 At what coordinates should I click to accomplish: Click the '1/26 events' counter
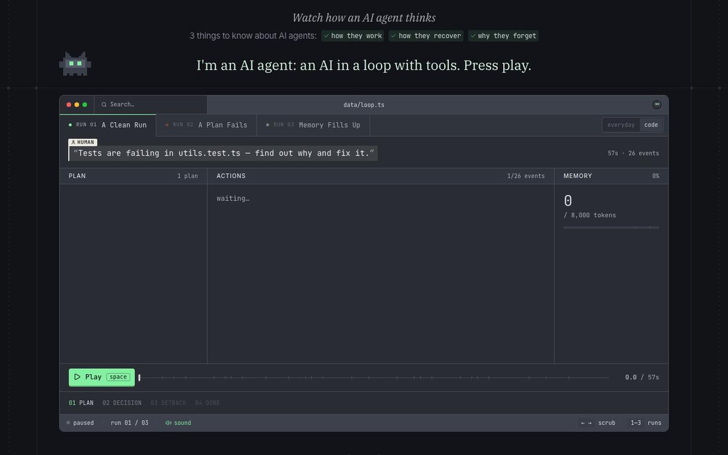pyautogui.click(x=526, y=176)
